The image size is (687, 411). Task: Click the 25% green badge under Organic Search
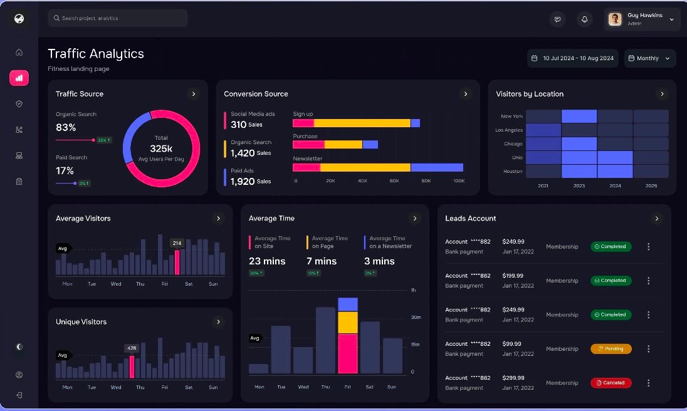104,140
